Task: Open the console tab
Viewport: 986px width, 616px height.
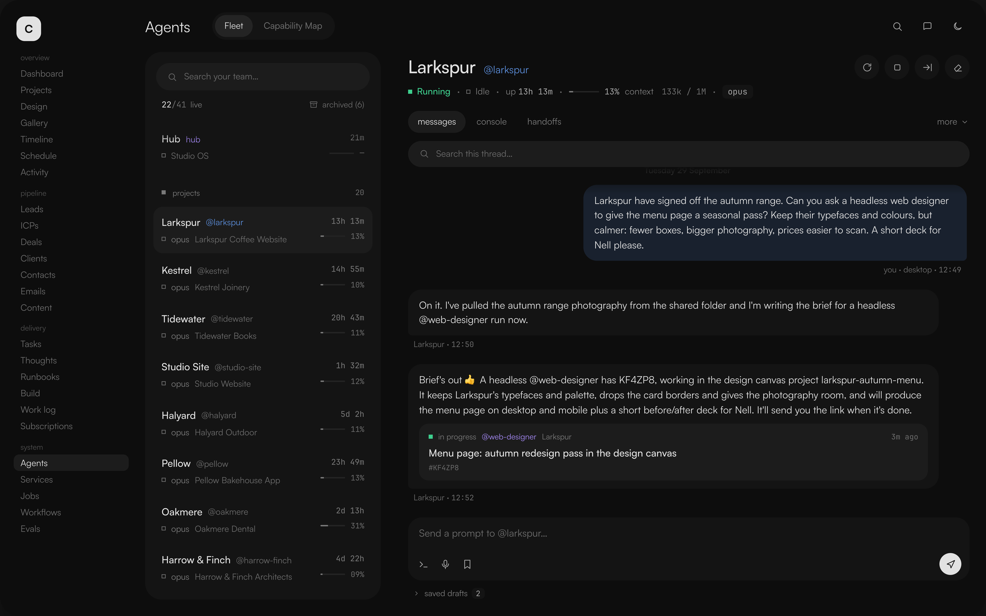Action: point(491,122)
